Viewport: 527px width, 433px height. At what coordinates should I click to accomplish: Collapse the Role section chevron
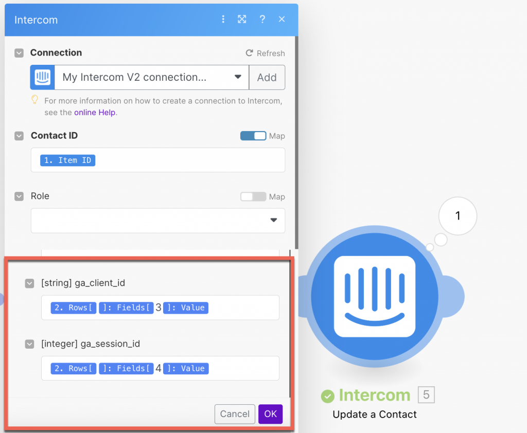coord(19,196)
